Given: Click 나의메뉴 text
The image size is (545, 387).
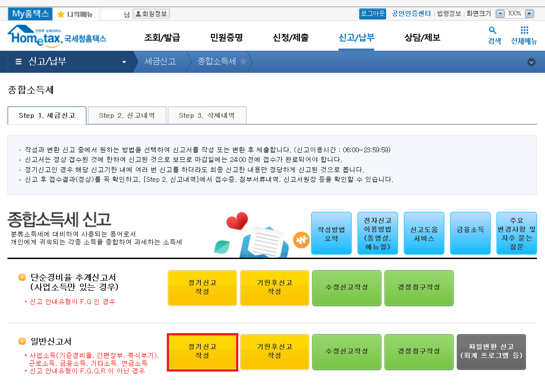Looking at the screenshot, I should (x=80, y=14).
